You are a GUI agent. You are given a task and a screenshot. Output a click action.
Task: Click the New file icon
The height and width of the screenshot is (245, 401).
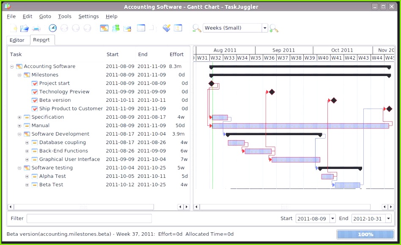13,28
